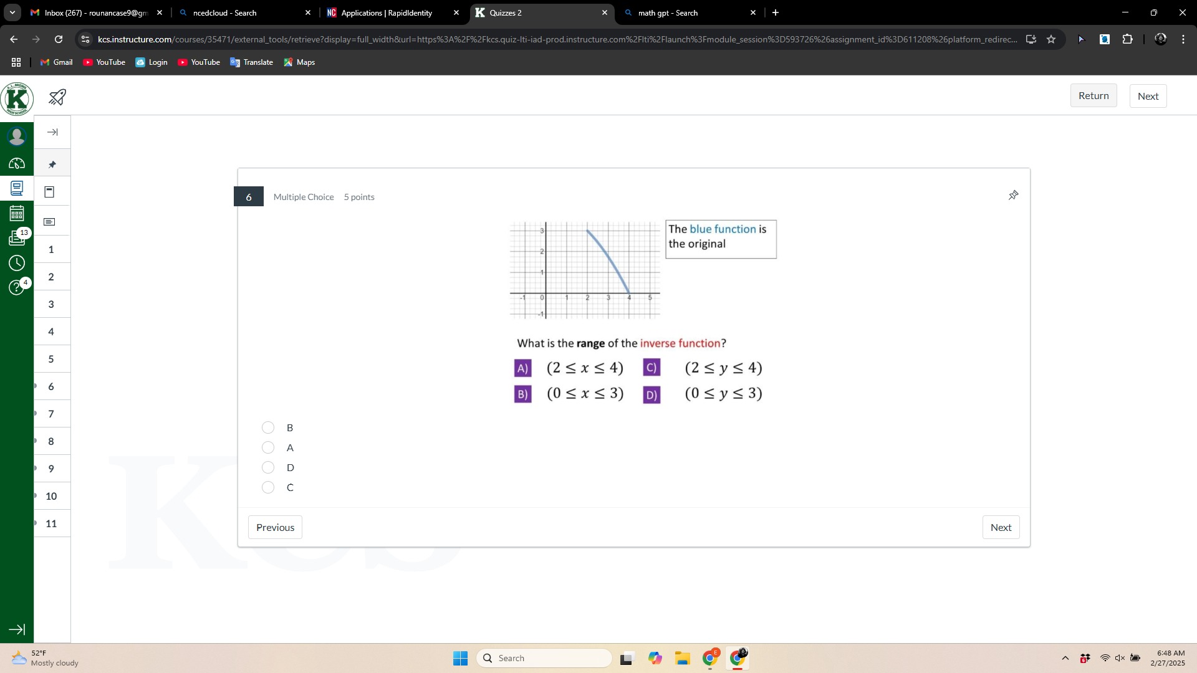Screen dimensions: 1197x673
Task: Choose answer option C radio button
Action: click(268, 487)
